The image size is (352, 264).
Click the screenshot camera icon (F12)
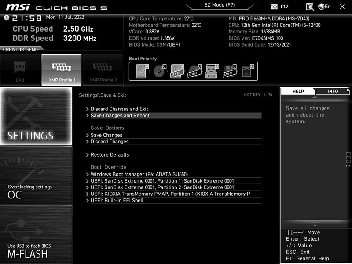[274, 7]
